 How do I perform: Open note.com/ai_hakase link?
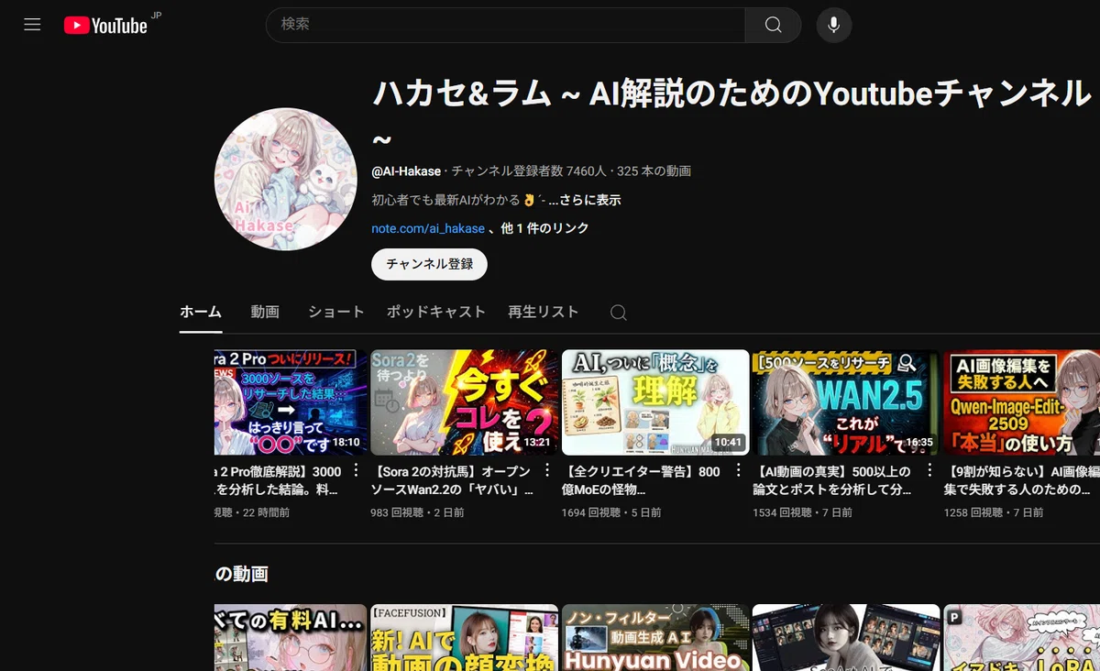click(x=428, y=228)
